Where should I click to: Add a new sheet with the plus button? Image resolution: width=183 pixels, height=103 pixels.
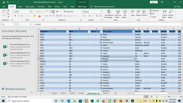tap(116, 93)
